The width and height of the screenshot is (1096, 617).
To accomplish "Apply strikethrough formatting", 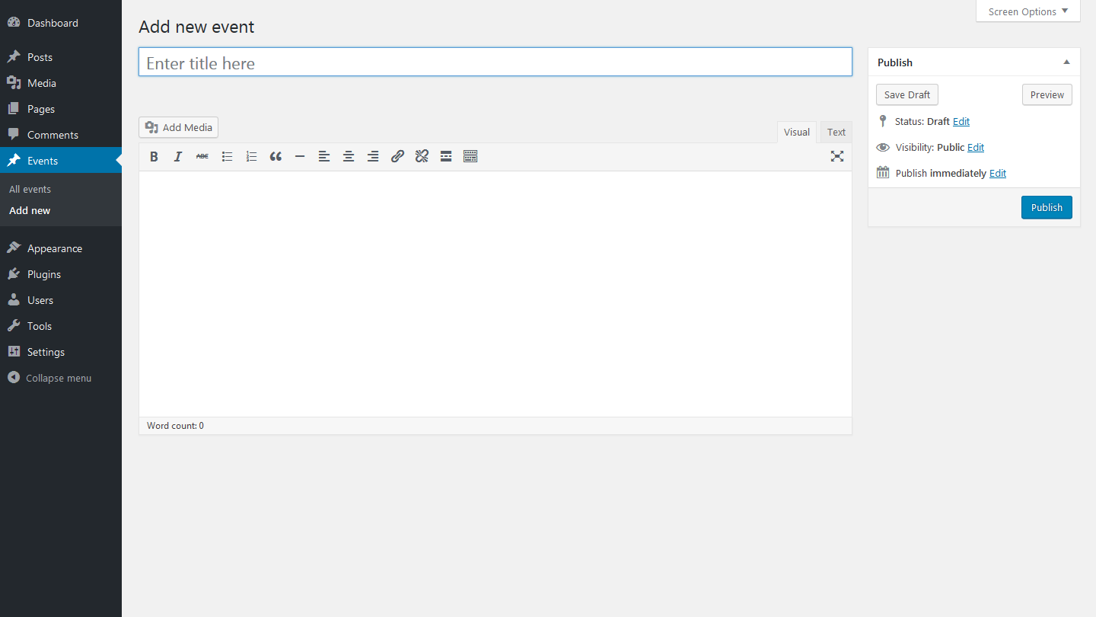I will tap(202, 156).
